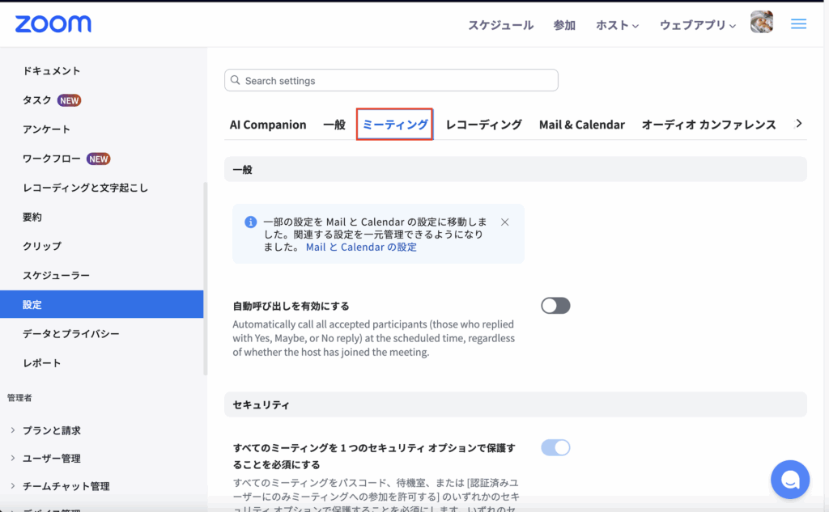Open the hamburger menu icon
This screenshot has height=512, width=829.
point(798,23)
